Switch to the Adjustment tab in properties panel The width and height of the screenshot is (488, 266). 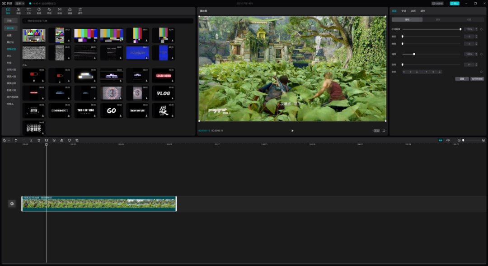tap(422, 11)
